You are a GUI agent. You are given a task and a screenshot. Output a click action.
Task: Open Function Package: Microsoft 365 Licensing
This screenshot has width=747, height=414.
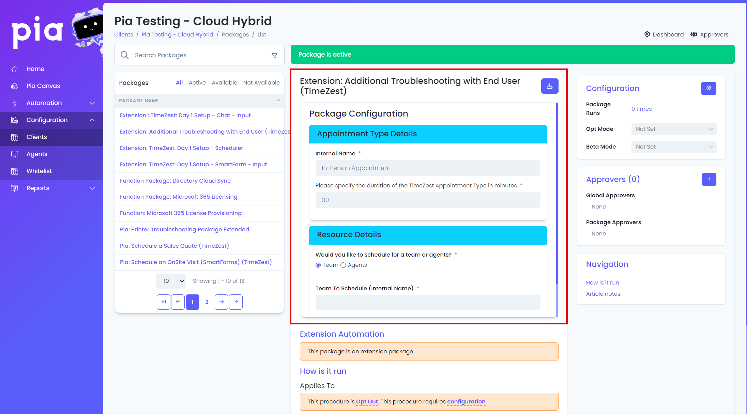(x=179, y=197)
